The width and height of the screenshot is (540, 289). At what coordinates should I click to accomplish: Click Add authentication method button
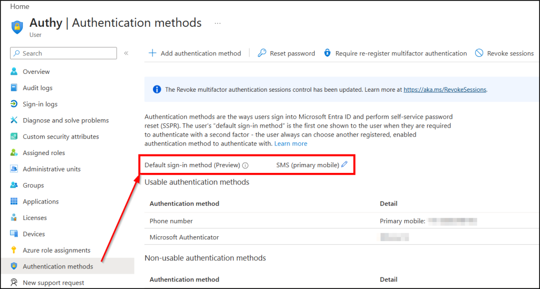(x=195, y=53)
